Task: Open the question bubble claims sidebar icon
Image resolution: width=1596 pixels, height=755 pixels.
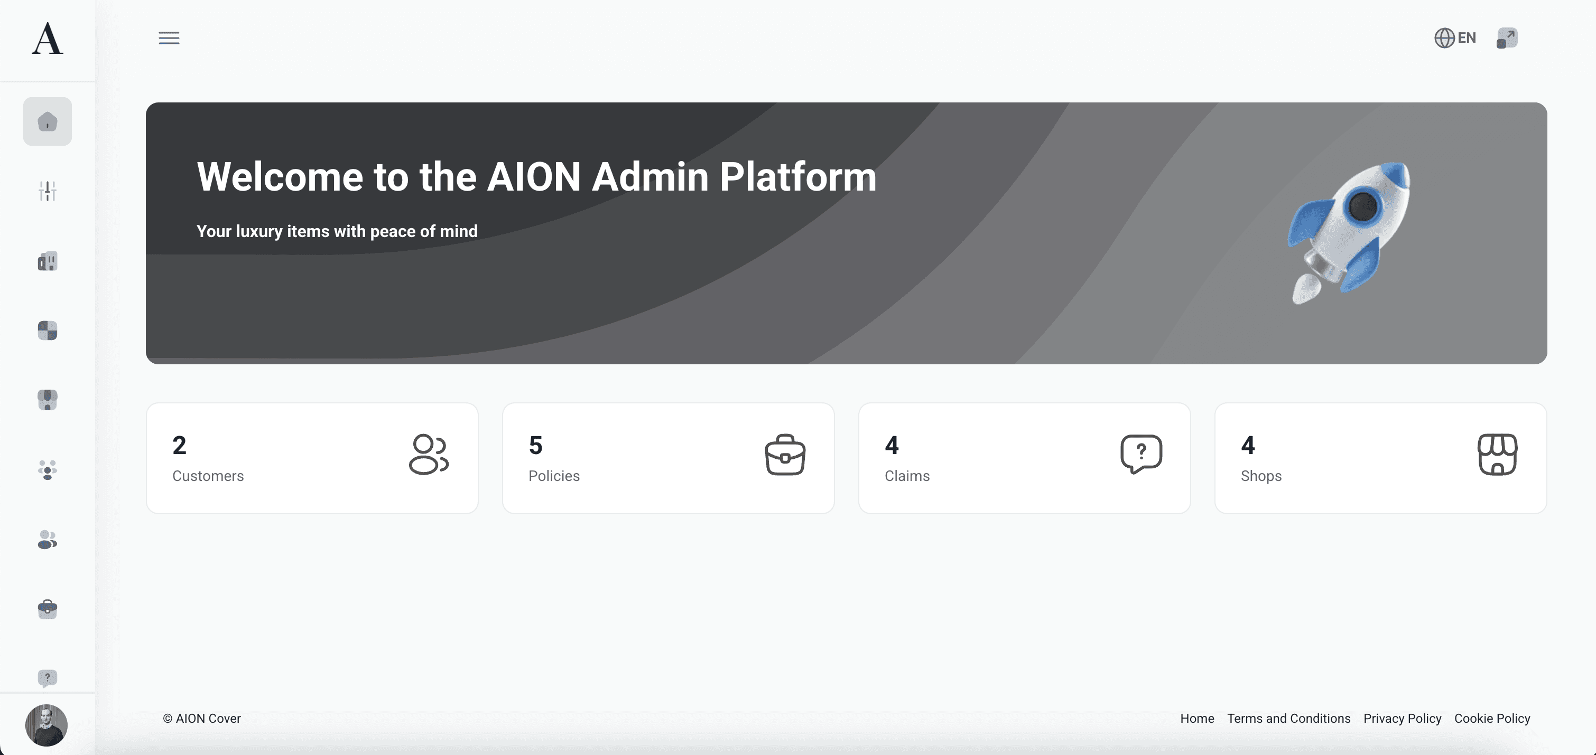Action: click(48, 677)
